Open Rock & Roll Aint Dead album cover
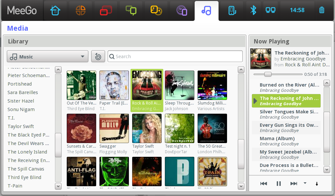This screenshot has height=196, width=335. (x=147, y=85)
